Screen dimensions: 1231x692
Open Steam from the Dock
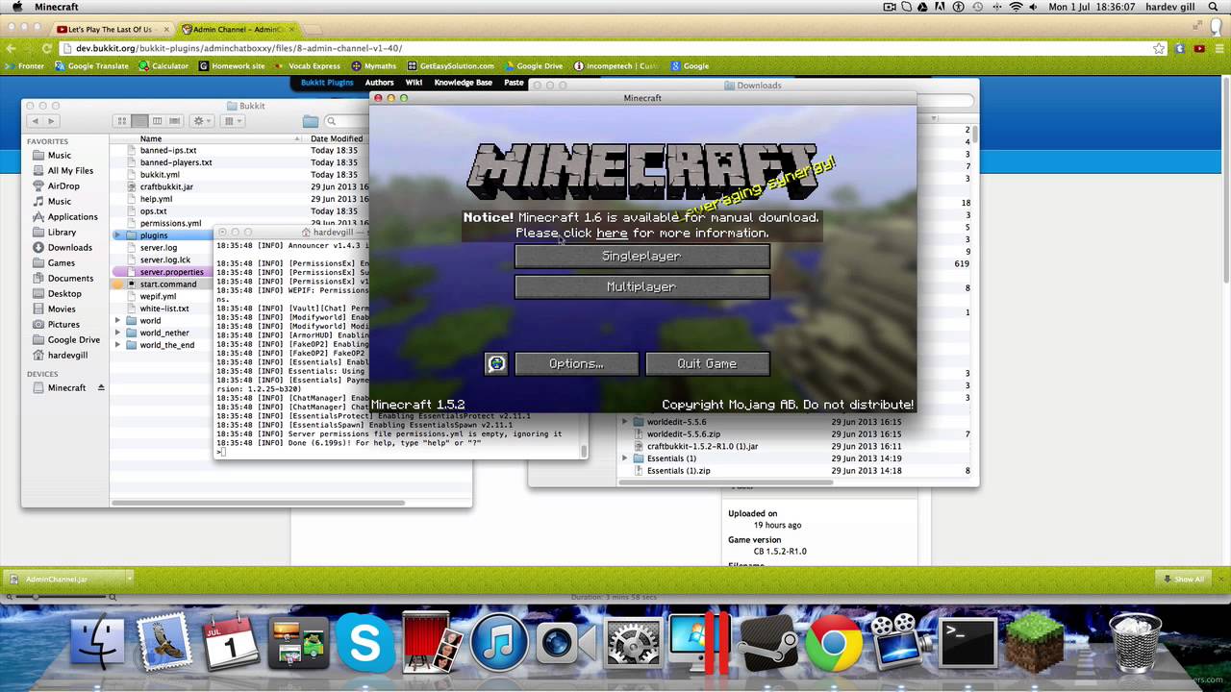tap(766, 643)
